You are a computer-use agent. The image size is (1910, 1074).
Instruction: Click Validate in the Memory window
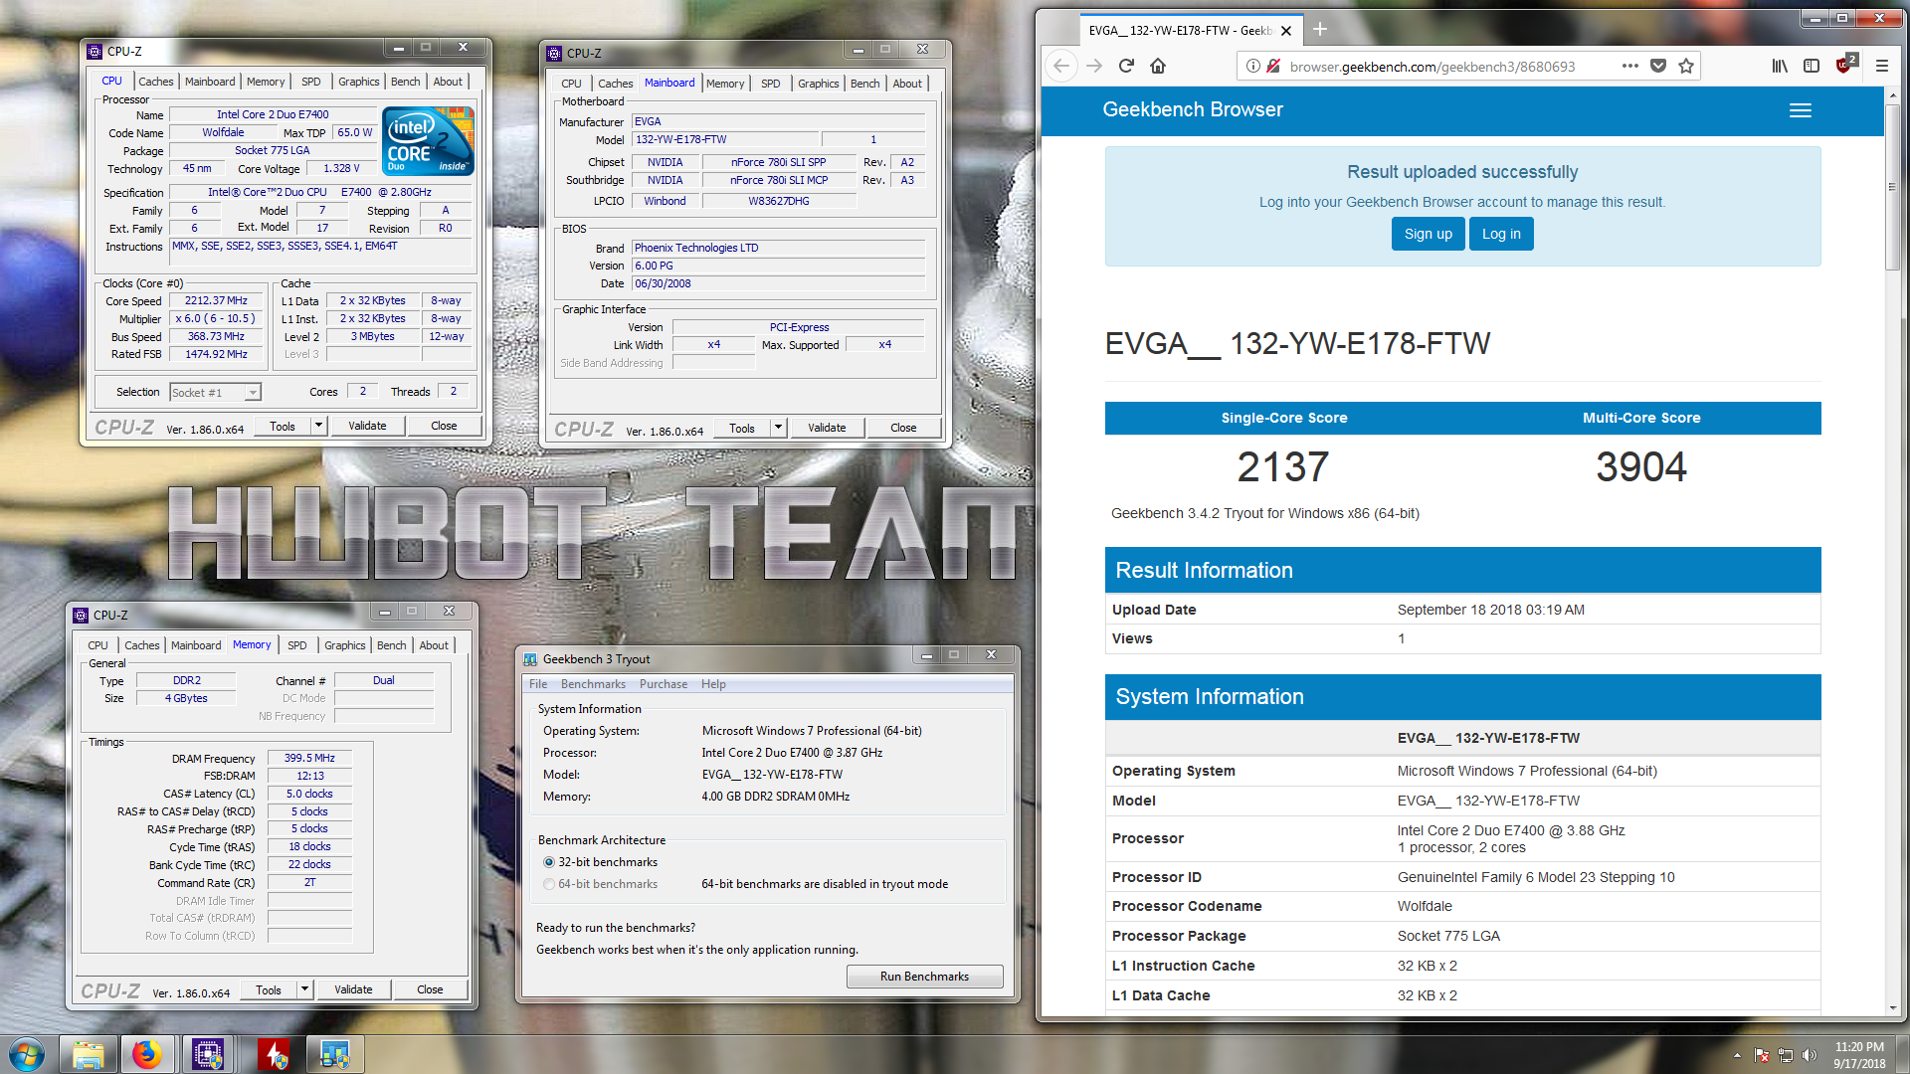[353, 989]
